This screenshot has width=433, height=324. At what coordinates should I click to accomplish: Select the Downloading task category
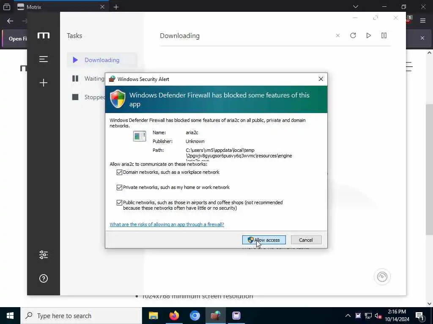pyautogui.click(x=102, y=60)
